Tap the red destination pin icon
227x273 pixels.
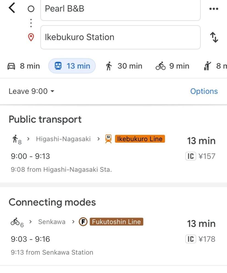click(31, 37)
